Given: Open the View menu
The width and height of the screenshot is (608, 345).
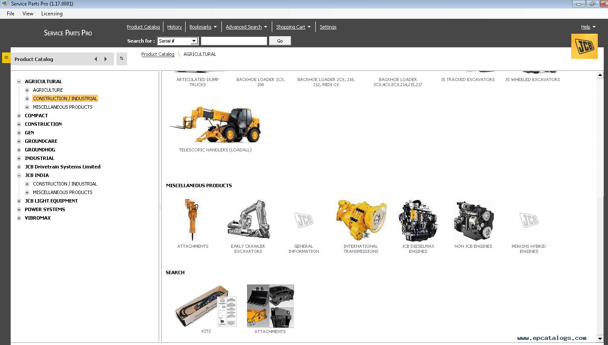Looking at the screenshot, I should click(28, 14).
